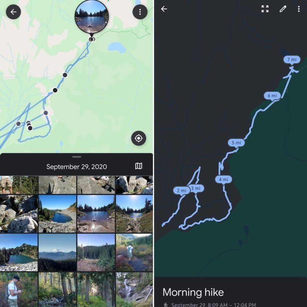Select the 6 mi route marker

click(272, 96)
